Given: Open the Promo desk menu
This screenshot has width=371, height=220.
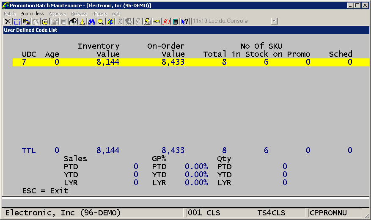Looking at the screenshot, I should coord(32,14).
